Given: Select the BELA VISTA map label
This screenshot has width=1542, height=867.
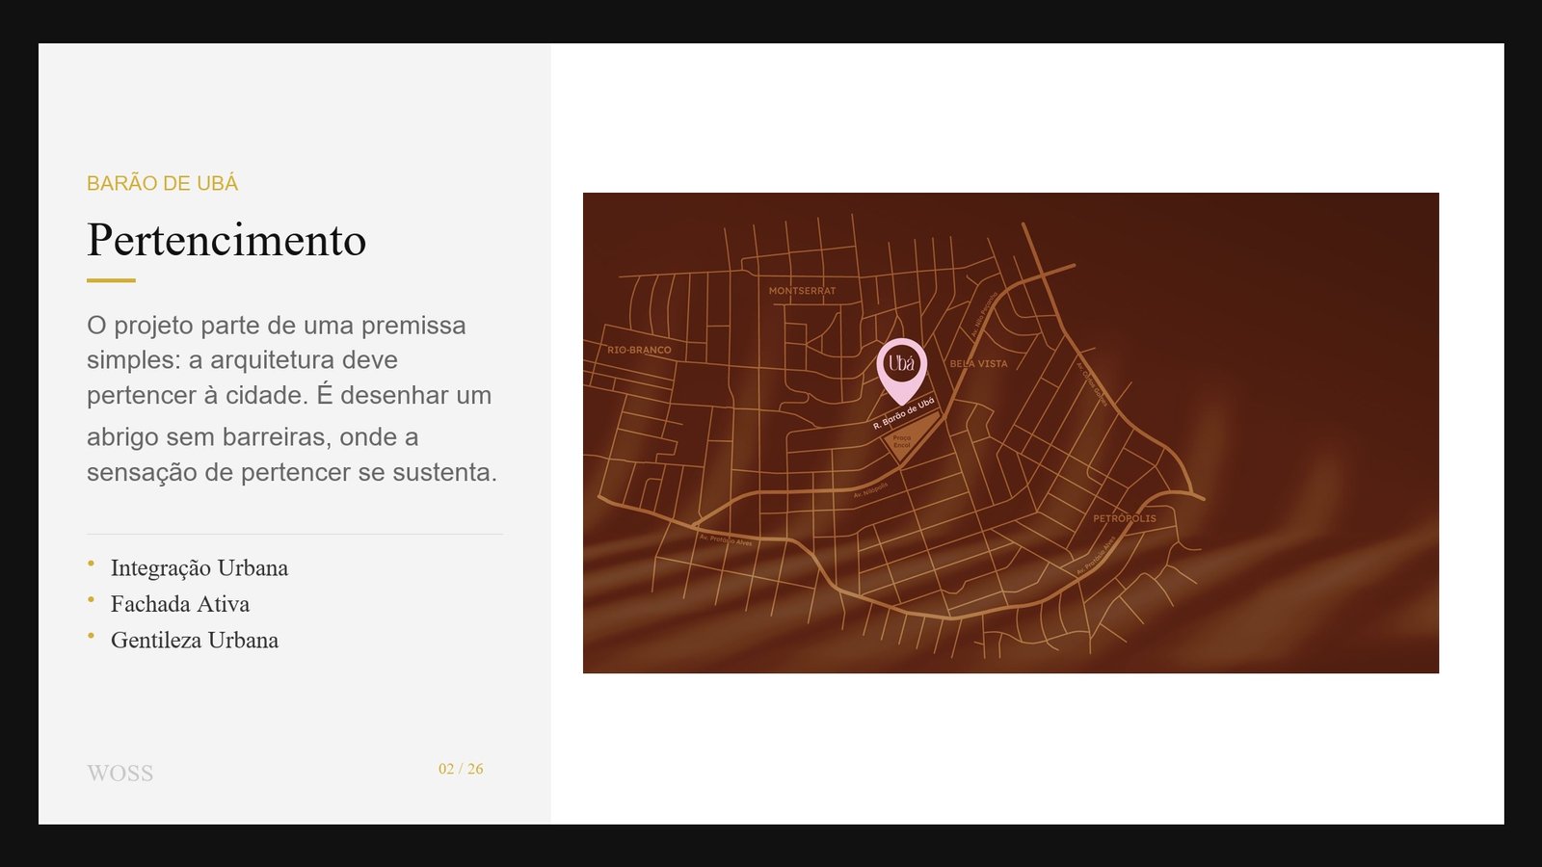Looking at the screenshot, I should click(978, 364).
